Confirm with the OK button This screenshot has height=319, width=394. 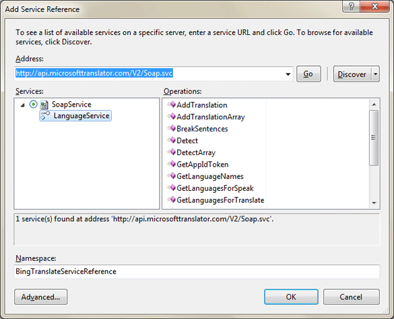tap(291, 297)
